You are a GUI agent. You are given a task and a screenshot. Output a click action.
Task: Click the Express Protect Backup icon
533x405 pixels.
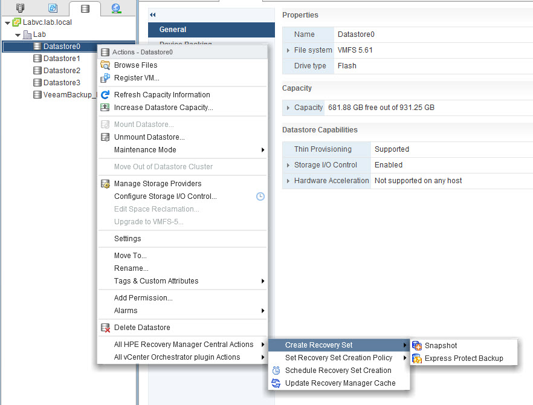point(417,358)
